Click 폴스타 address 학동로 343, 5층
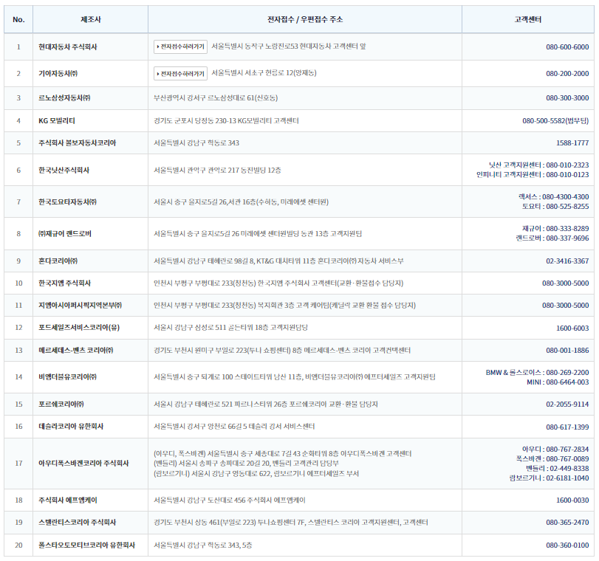The width and height of the screenshot is (599, 561). tap(202, 545)
